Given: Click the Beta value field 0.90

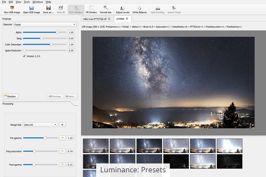Looking at the screenshot, I should click(x=71, y=38).
